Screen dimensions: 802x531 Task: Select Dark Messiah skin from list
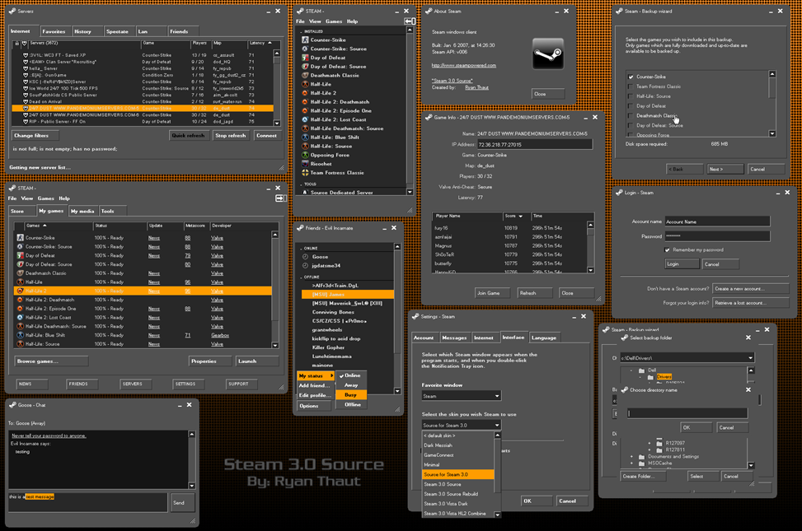458,445
